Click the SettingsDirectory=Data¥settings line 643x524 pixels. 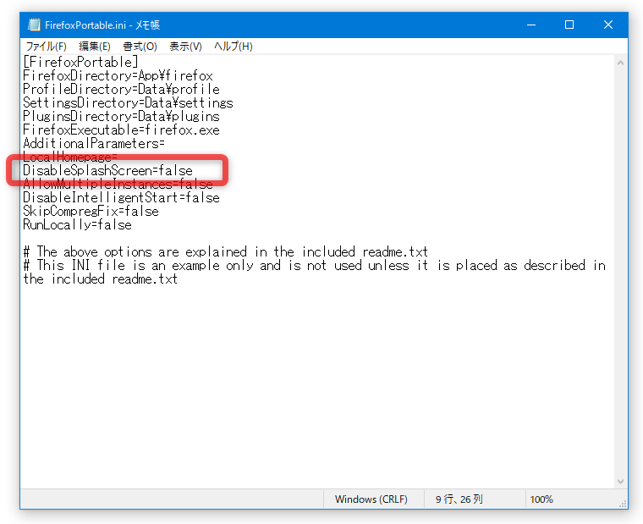point(128,102)
